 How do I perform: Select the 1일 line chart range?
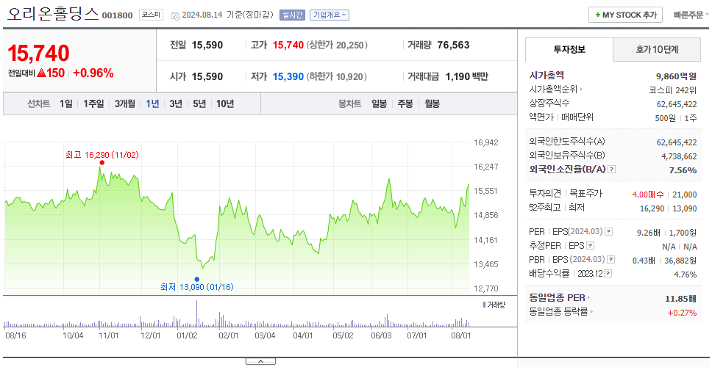point(66,103)
